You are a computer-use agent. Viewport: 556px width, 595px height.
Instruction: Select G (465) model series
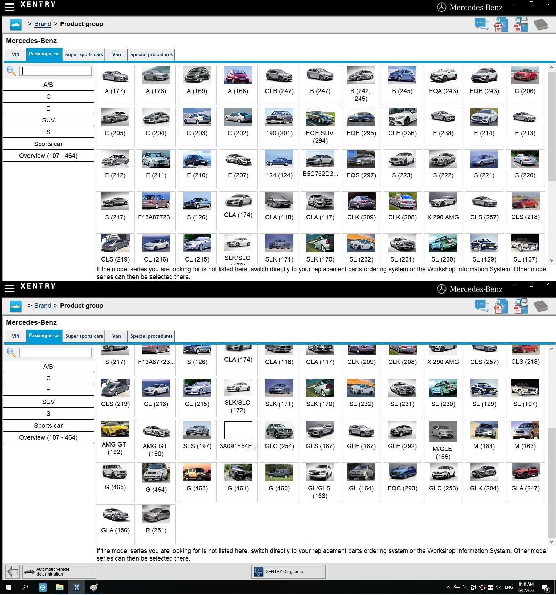115,482
